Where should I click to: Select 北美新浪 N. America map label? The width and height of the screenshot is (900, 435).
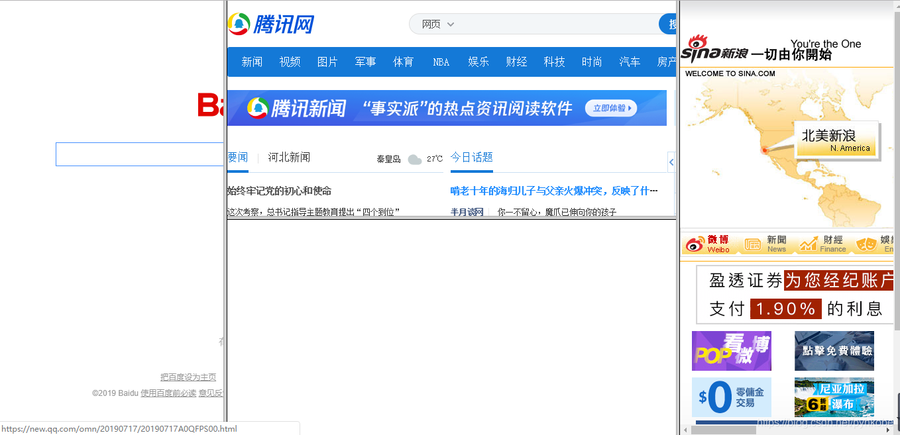click(836, 140)
